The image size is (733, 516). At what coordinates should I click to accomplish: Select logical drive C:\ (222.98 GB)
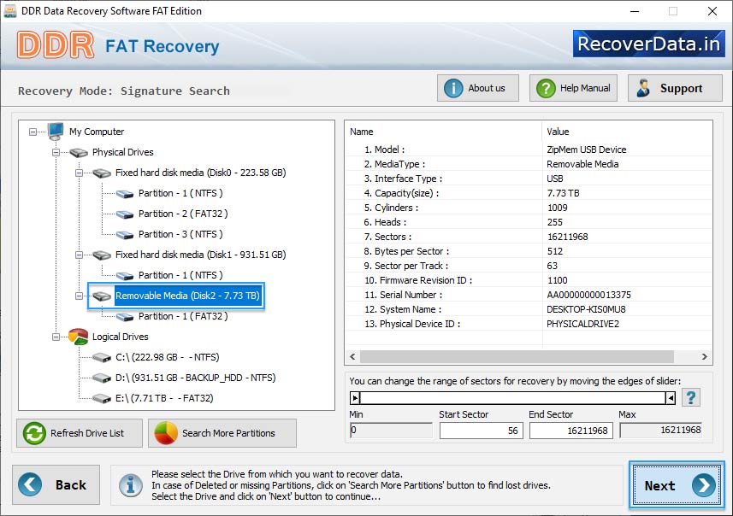pyautogui.click(x=168, y=358)
